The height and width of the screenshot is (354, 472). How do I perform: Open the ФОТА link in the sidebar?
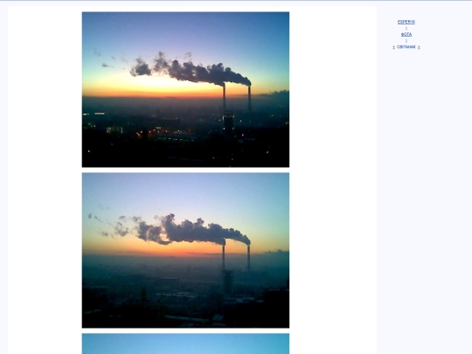tap(406, 35)
